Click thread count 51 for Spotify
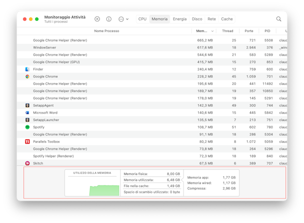This screenshot has width=304, height=223. [234, 127]
